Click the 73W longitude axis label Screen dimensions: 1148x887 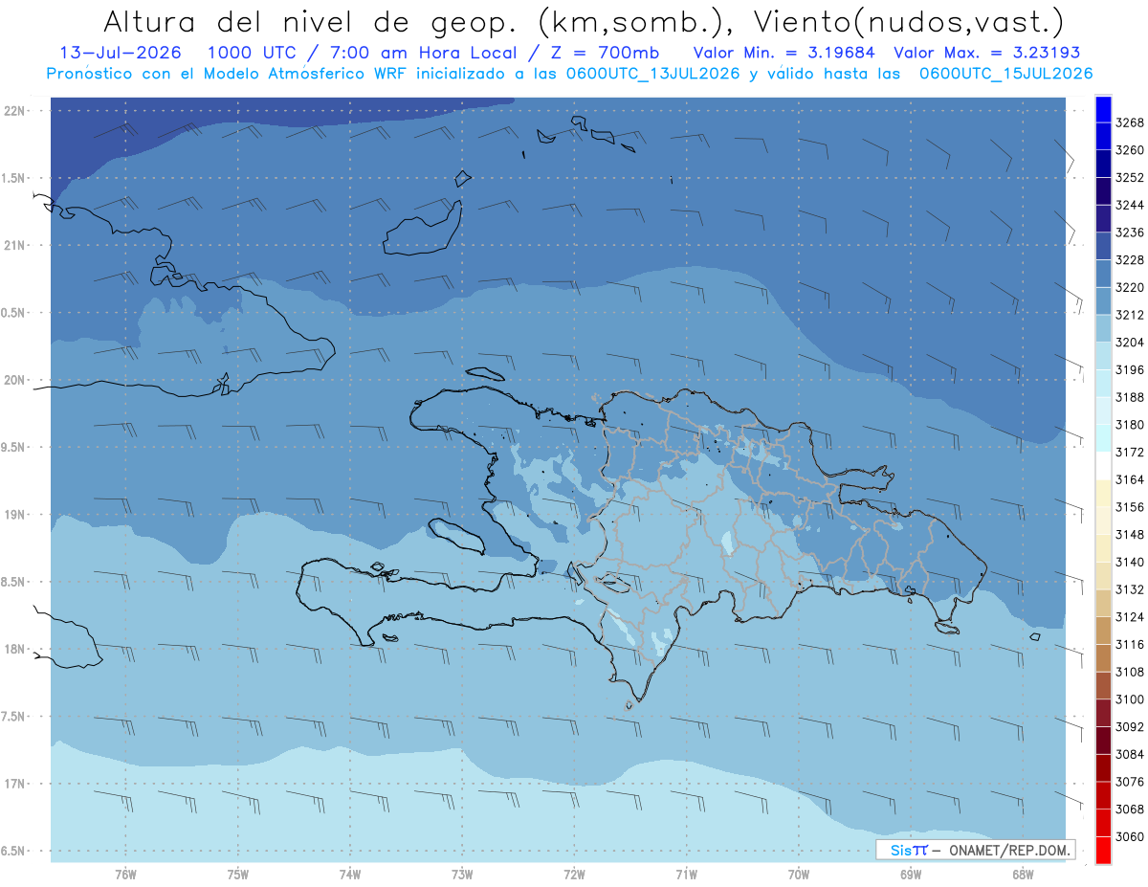click(x=462, y=876)
